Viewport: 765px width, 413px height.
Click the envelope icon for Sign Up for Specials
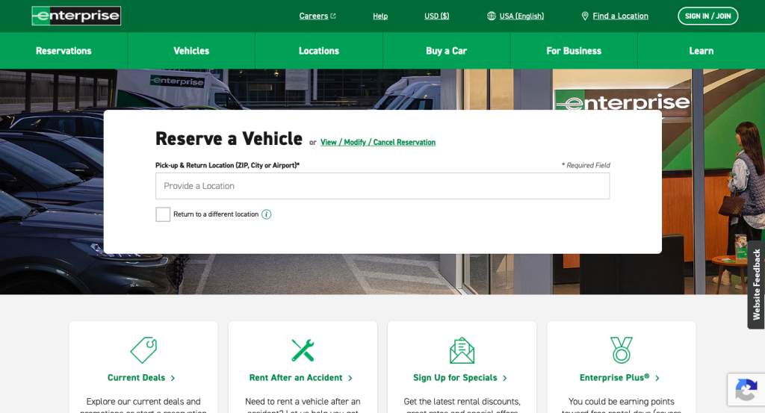tap(462, 350)
